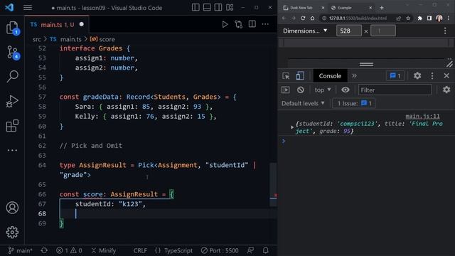Activate DevTools inspect element tool

coord(286,76)
